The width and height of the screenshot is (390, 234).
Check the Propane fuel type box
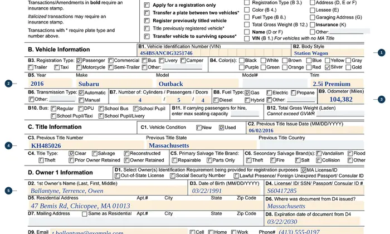click(293, 92)
